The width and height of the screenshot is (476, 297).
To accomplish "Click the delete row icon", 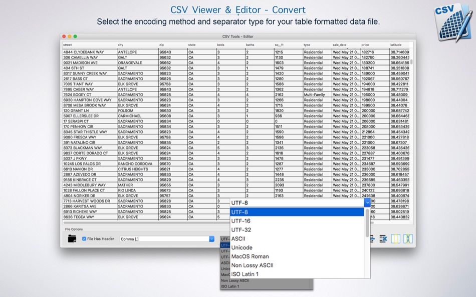I will pos(383,239).
